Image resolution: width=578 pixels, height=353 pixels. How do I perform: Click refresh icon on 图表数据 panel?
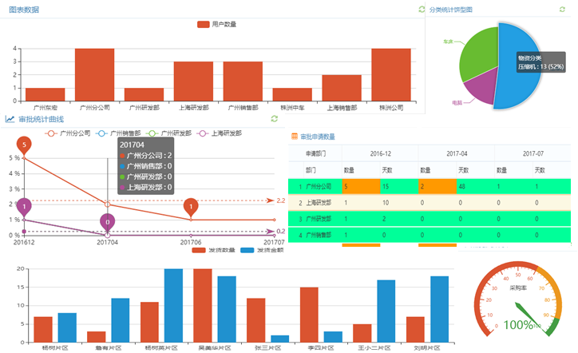tap(422, 10)
